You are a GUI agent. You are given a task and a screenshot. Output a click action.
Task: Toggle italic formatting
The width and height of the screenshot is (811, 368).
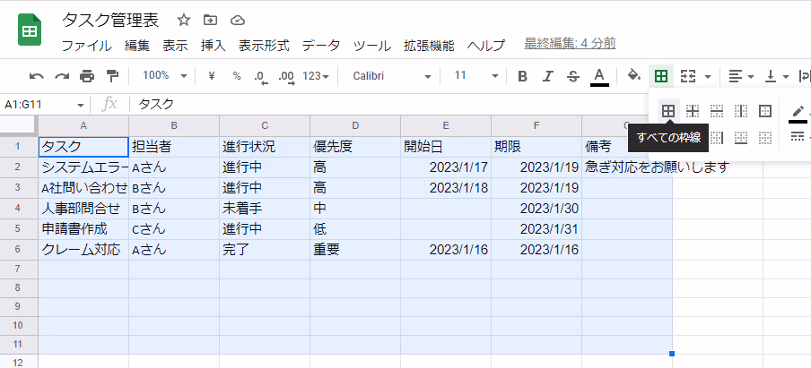[x=548, y=76]
